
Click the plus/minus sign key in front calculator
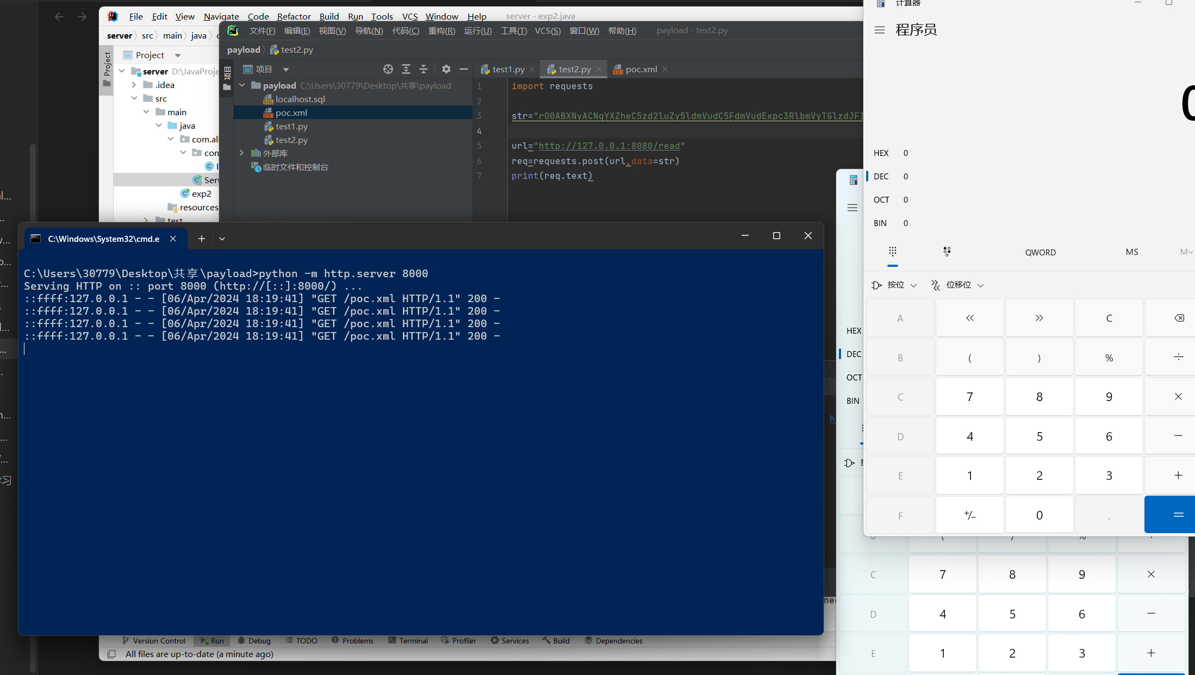tap(970, 515)
